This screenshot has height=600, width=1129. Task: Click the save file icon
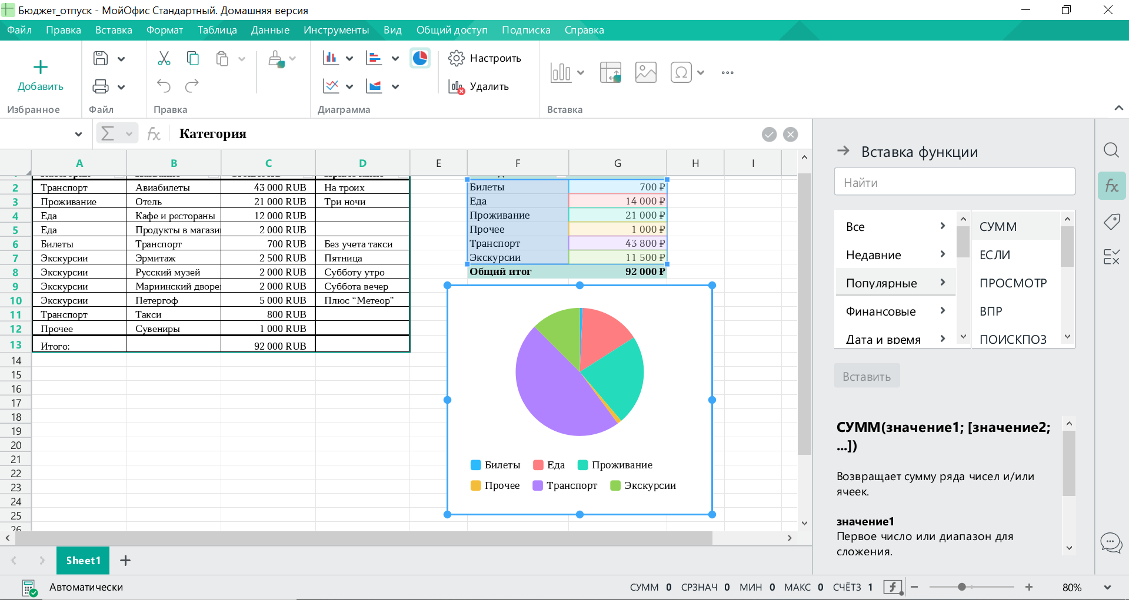pos(101,58)
